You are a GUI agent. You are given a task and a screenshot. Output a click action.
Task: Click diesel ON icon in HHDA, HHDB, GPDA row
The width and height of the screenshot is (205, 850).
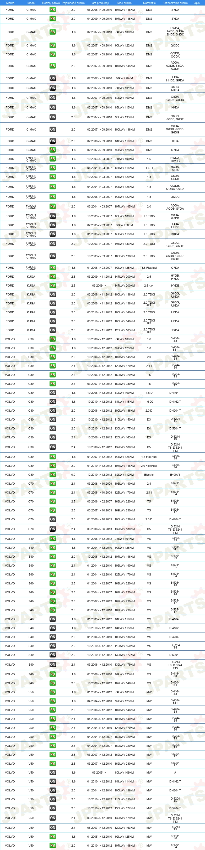(53, 78)
